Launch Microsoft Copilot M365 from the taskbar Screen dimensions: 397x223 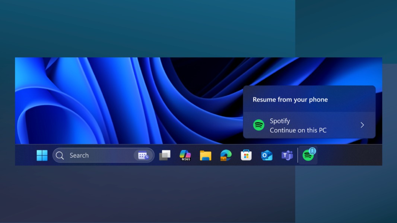[x=185, y=155]
